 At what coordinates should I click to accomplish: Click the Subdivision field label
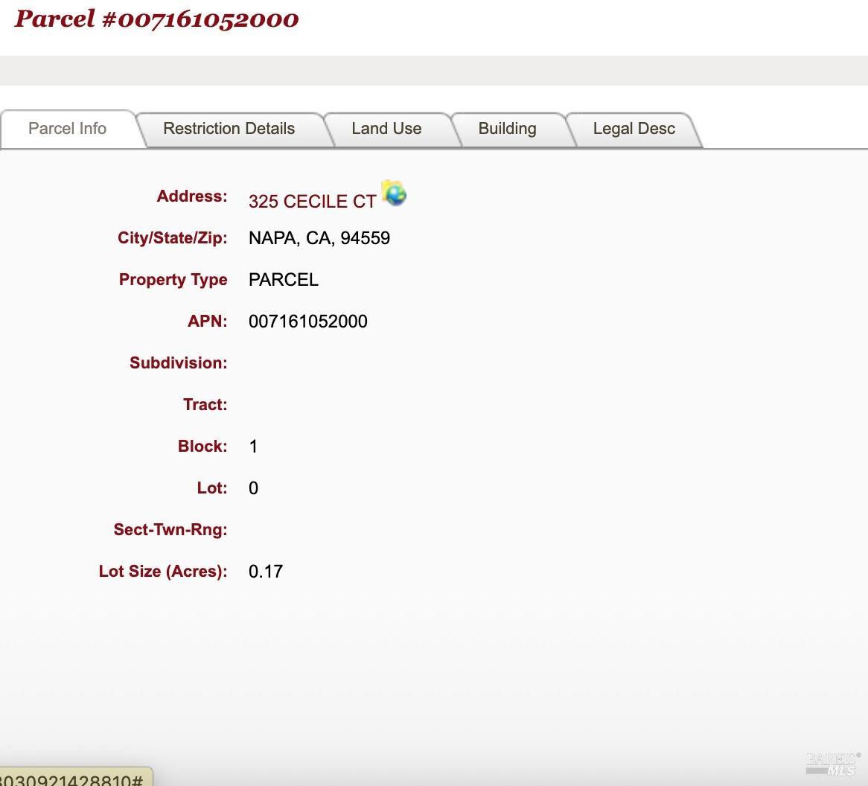pyautogui.click(x=178, y=362)
